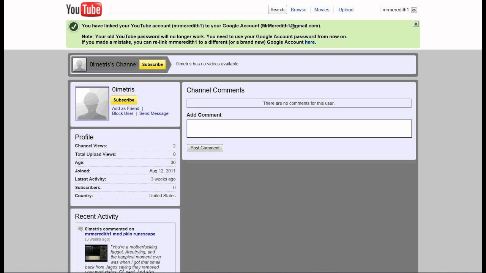
Task: Expand the mrmeredith1 account menu arrow
Action: [414, 10]
